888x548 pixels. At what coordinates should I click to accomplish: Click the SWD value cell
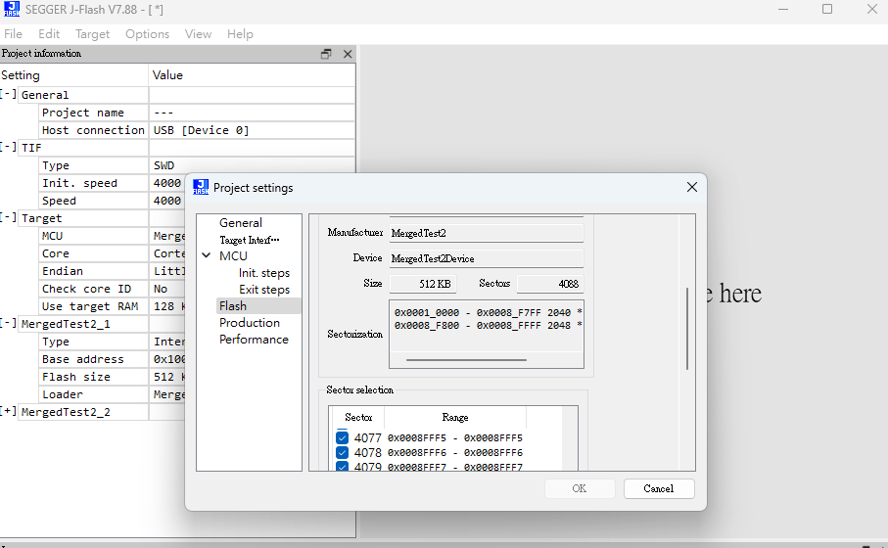point(252,165)
